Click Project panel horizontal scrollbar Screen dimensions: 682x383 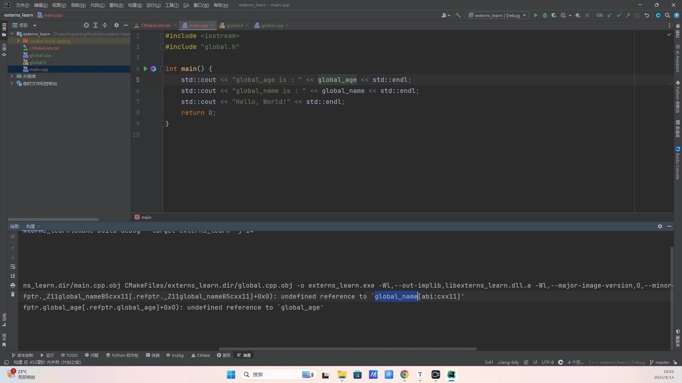click(x=53, y=220)
